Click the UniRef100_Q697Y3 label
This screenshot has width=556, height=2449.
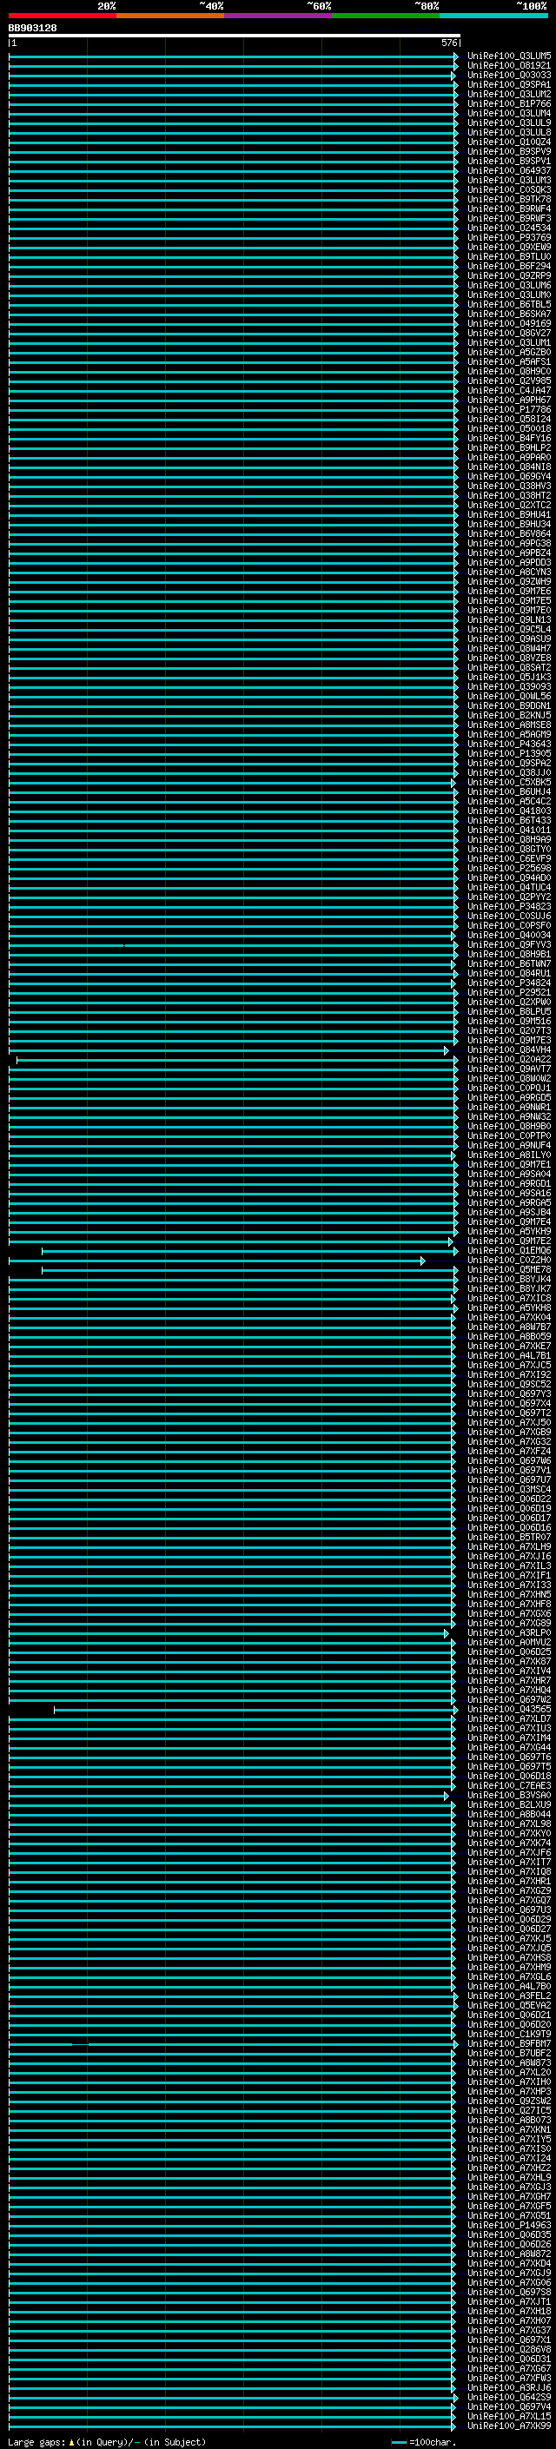coord(508,1393)
